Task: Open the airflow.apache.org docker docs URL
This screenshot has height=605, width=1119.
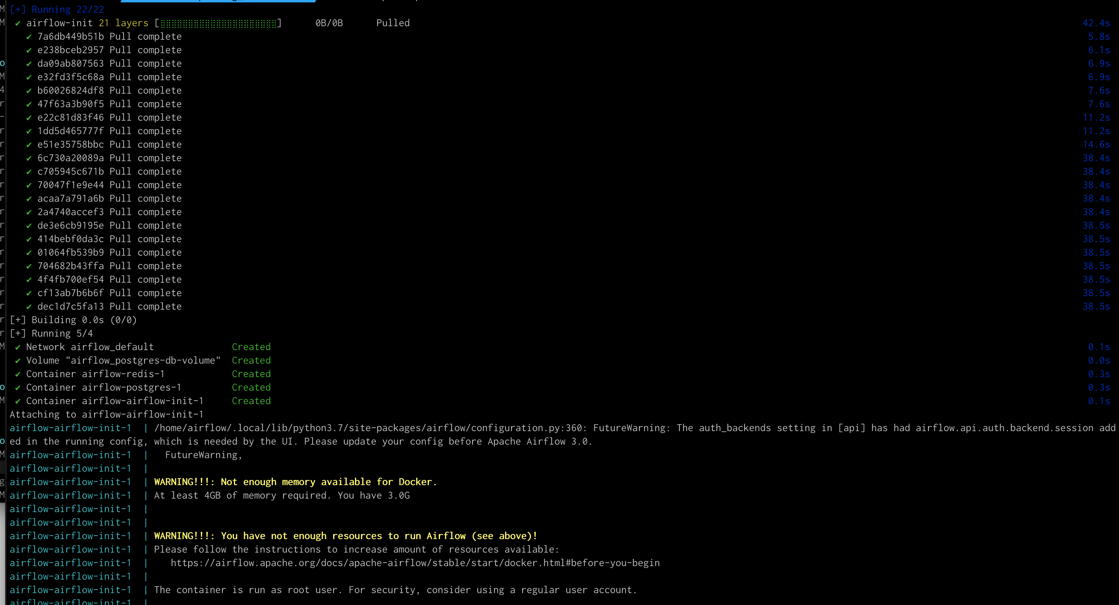Action: click(x=415, y=563)
